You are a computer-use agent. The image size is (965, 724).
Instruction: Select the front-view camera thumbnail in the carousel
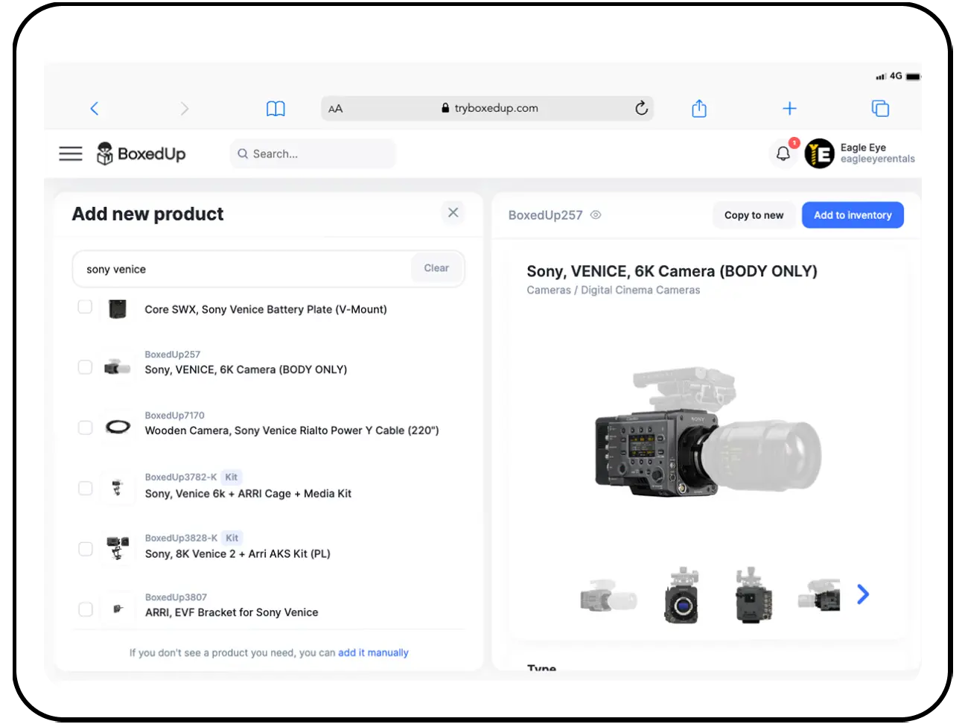point(683,596)
